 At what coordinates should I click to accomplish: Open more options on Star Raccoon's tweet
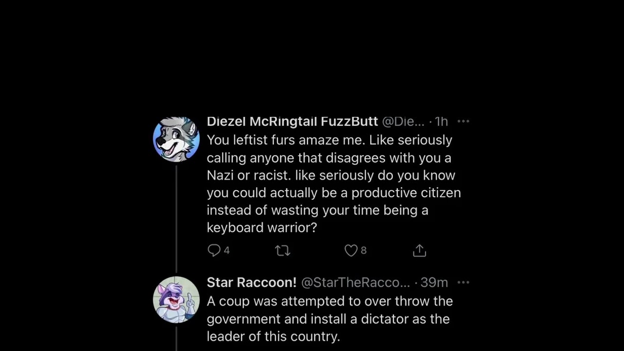click(x=463, y=282)
